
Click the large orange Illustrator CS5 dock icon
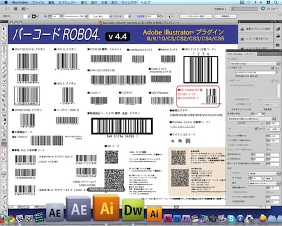(106, 208)
